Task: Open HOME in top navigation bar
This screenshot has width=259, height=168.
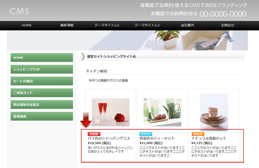Action: (x=27, y=25)
